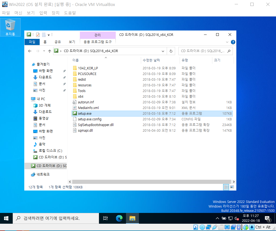Click the search magnifier icon
Viewport: 276px width, 231px height.
[229, 51]
